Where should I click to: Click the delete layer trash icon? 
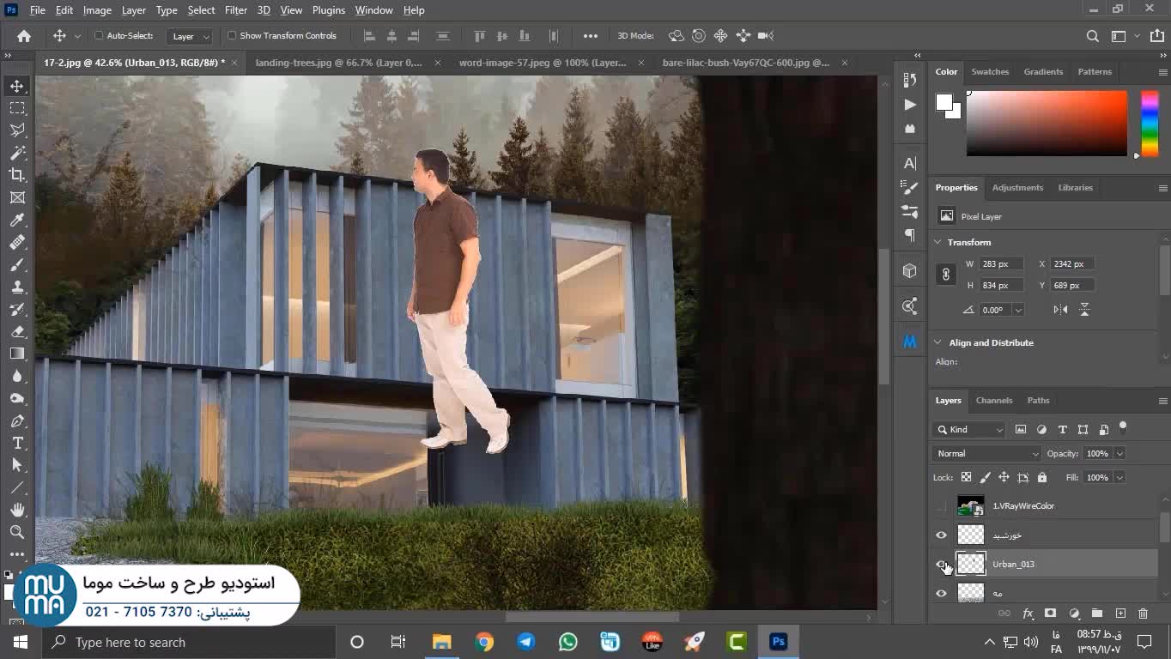point(1143,614)
